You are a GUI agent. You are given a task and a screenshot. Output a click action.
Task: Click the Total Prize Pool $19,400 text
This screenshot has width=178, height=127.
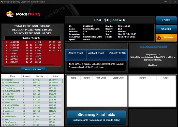click(x=32, y=26)
